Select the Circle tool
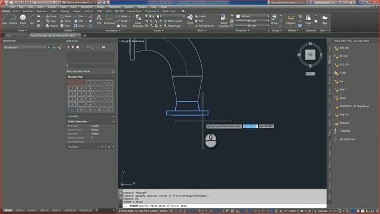 click(x=23, y=19)
